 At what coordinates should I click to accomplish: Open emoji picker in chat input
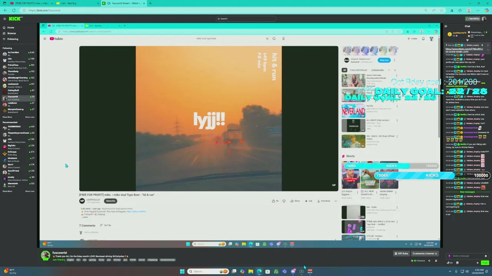click(486, 256)
